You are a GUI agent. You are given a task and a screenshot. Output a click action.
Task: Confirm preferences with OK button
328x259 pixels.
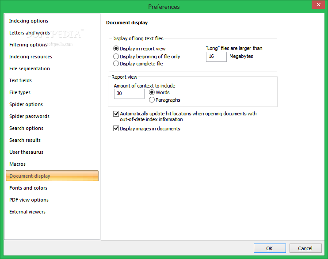(x=270, y=248)
